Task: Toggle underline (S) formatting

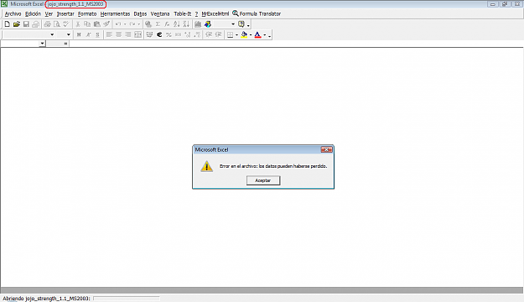Action: coord(97,34)
